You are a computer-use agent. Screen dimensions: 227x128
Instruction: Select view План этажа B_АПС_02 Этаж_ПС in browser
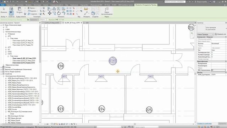(x=23, y=41)
